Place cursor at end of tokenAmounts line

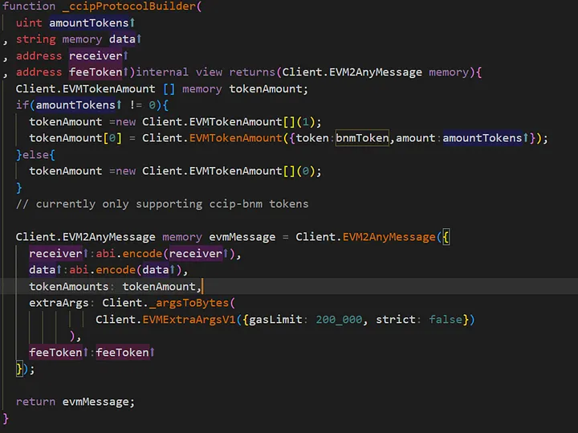click(202, 287)
